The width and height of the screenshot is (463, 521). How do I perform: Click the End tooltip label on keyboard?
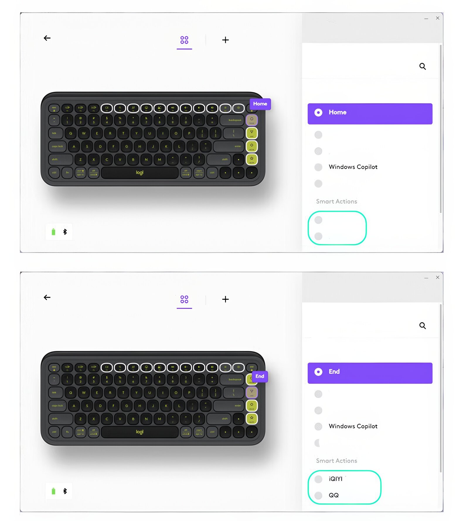pos(260,376)
